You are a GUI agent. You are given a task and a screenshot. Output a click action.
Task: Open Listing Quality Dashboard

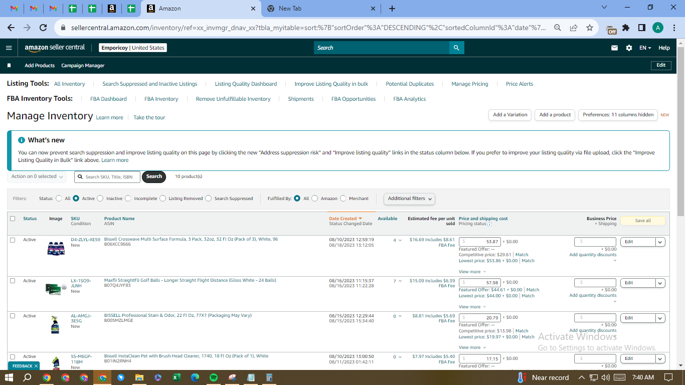[x=246, y=84]
